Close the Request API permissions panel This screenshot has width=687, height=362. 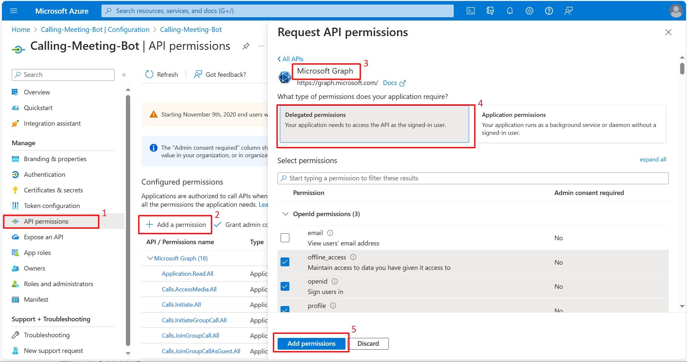point(668,32)
